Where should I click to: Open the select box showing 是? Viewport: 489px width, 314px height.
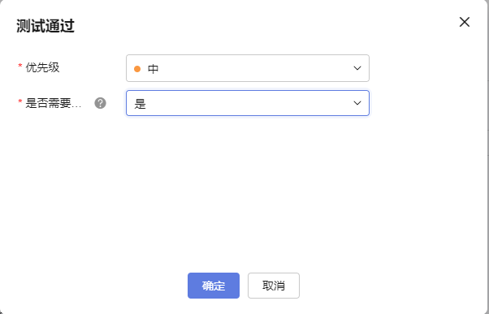pos(248,103)
